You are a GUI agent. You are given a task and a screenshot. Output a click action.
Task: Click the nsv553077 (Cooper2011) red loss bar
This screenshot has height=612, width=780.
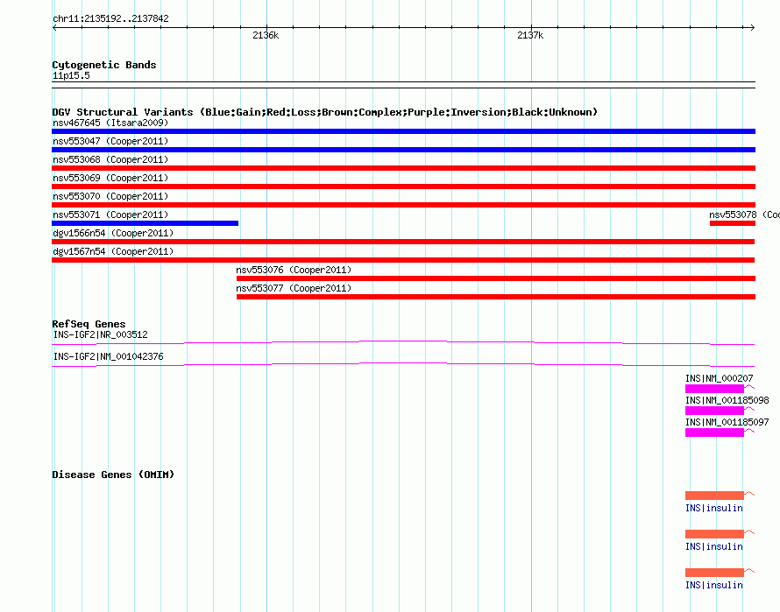coord(496,297)
